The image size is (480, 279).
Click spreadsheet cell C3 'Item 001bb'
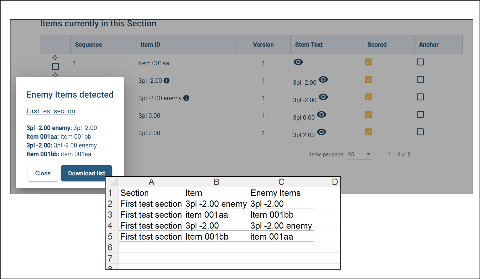[x=281, y=215]
